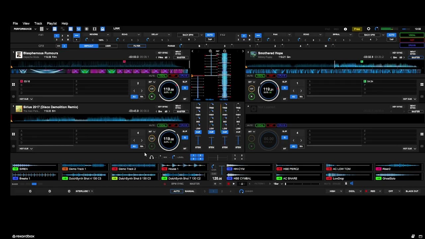The height and width of the screenshot is (239, 425).
Task: Set deck 2 as MASTER
Action: [x=416, y=57]
